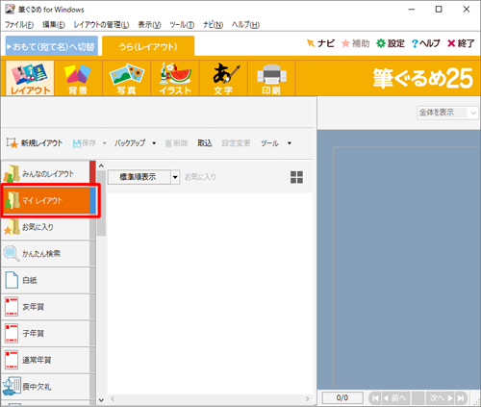
Task: Open the レイアウトの管理(L) menu
Action: 101,24
